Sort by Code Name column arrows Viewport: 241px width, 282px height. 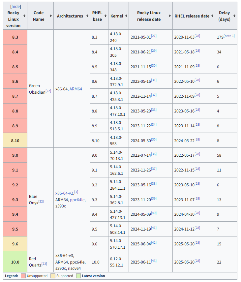(51, 16)
